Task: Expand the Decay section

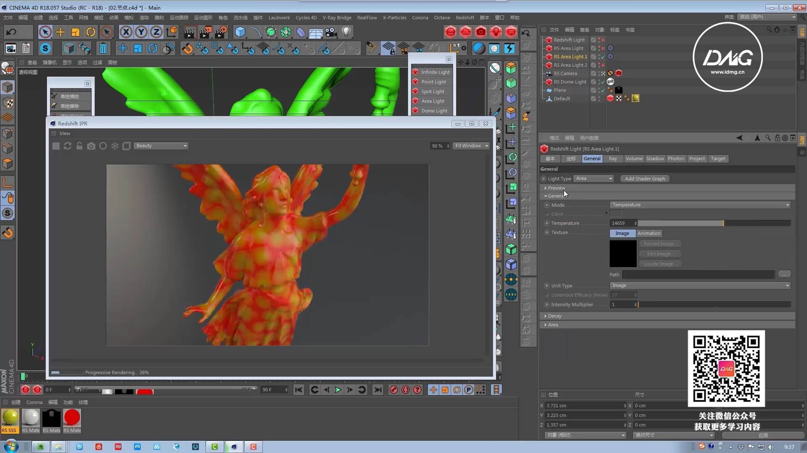Action: tap(554, 316)
